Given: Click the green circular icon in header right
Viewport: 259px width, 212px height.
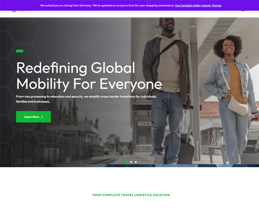Looking at the screenshot, I should click(243, 11).
